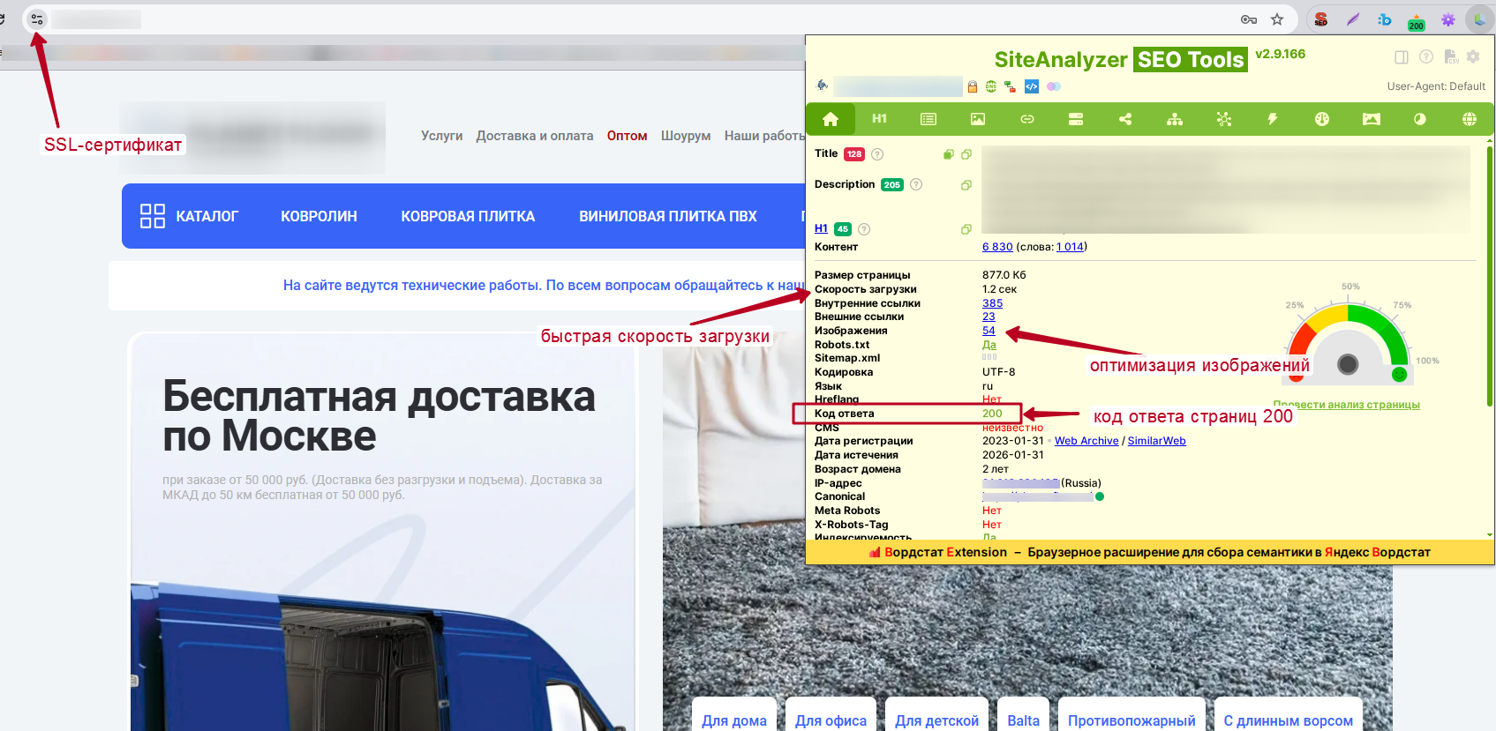Switch to the H1 headings tab

coord(879,119)
